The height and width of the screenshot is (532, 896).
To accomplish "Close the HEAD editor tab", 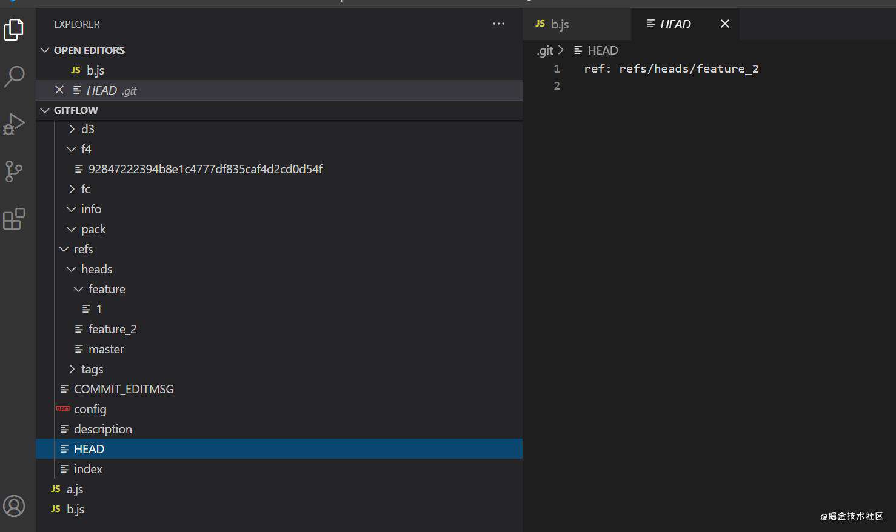I will (x=725, y=24).
